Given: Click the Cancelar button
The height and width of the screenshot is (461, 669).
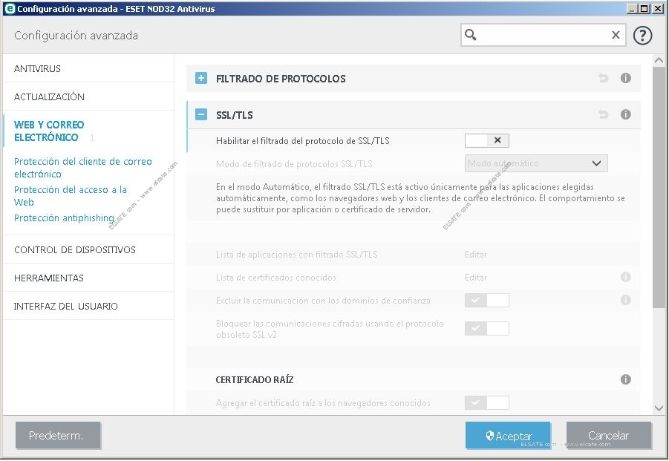Looking at the screenshot, I should click(608, 436).
